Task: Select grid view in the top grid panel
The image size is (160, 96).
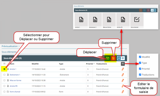Action: 155,10
